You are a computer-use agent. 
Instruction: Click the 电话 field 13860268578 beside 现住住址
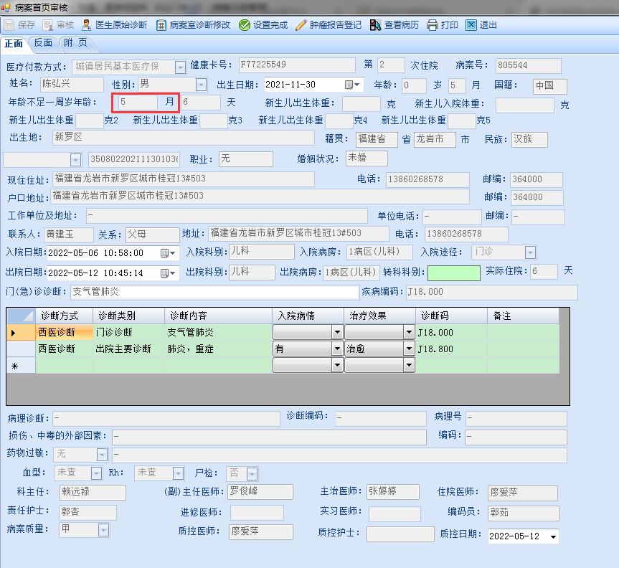click(x=427, y=179)
